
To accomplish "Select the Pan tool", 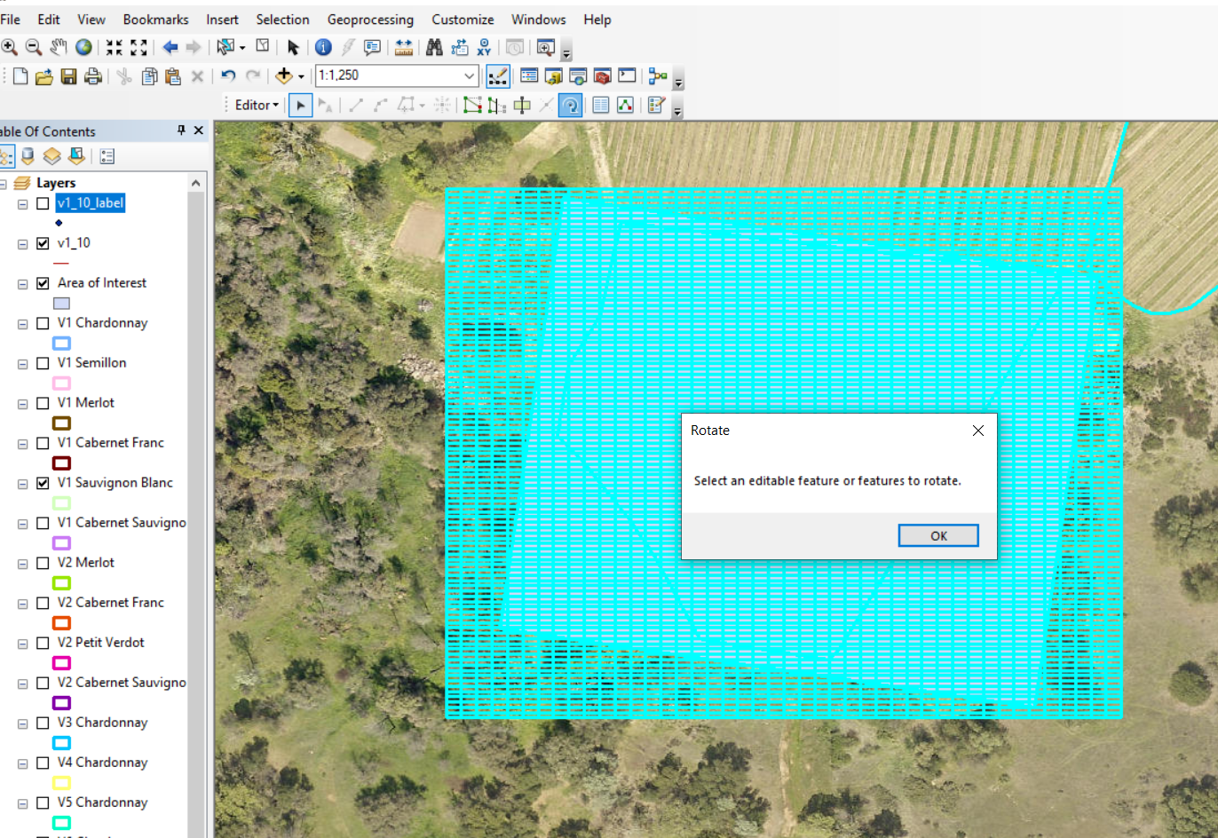I will (x=58, y=47).
